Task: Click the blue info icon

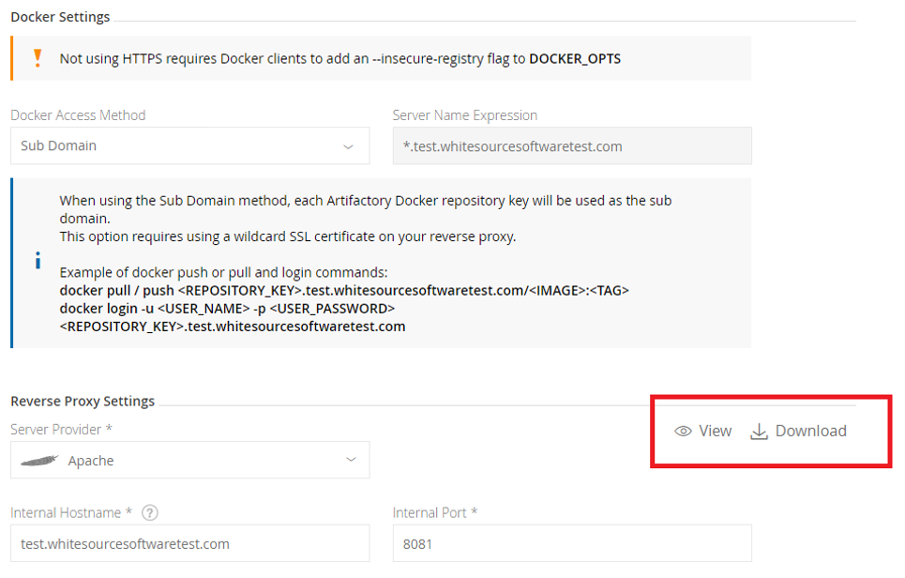Action: point(38,261)
